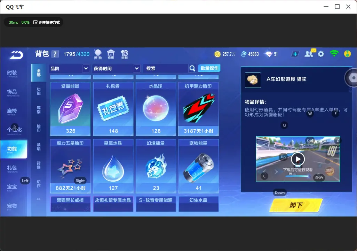Click the 批量操作 batch operation button
357x251 pixels.
click(x=209, y=68)
